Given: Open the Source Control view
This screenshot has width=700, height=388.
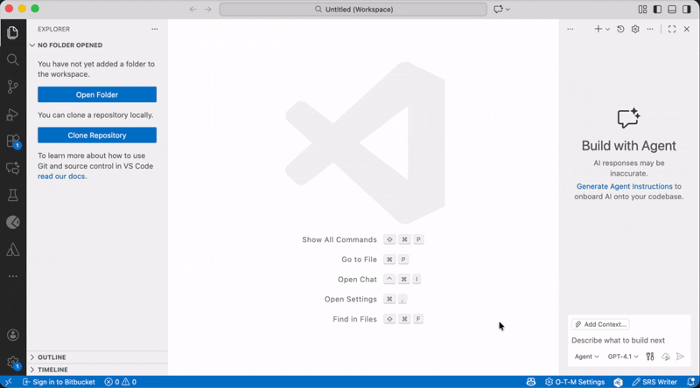Looking at the screenshot, I should click(13, 87).
